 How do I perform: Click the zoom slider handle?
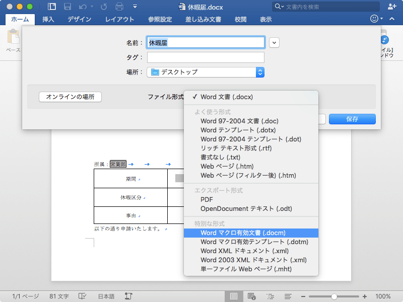point(334,296)
